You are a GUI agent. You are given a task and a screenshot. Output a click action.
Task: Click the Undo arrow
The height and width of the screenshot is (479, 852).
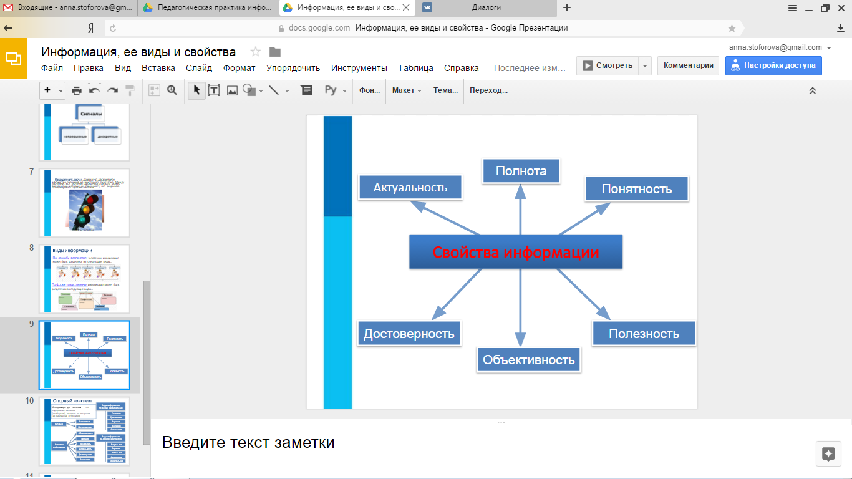pos(94,90)
